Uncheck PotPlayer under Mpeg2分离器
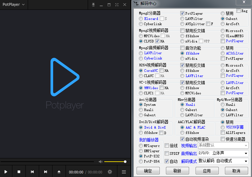The height and width of the screenshot is (177, 252). click(x=182, y=13)
